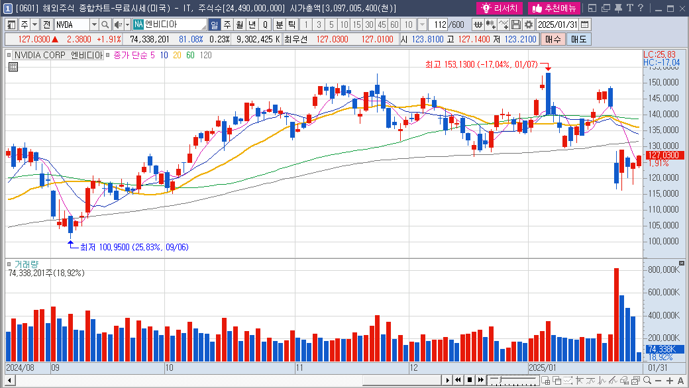Open the help question mark icon

coord(641,8)
